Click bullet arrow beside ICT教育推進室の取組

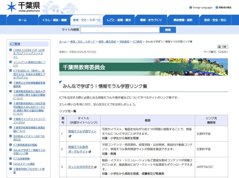coord(10,145)
